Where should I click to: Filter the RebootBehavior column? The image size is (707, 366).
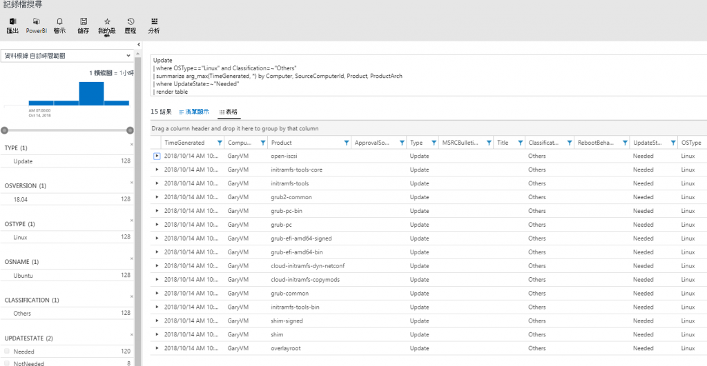625,143
